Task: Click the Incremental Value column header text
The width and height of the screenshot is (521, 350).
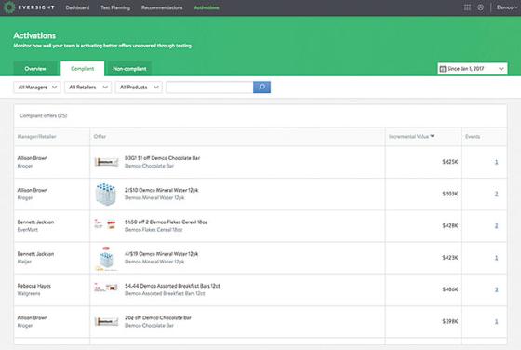Action: pos(408,136)
